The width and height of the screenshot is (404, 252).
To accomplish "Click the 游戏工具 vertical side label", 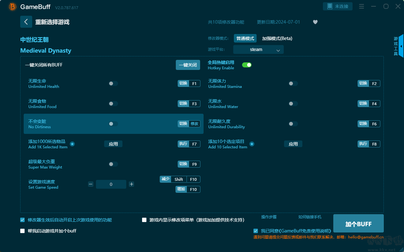I will pos(396,46).
